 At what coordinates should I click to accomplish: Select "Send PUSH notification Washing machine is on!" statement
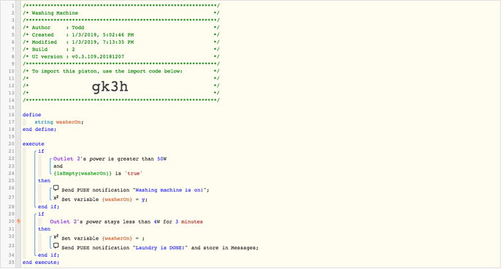135,190
